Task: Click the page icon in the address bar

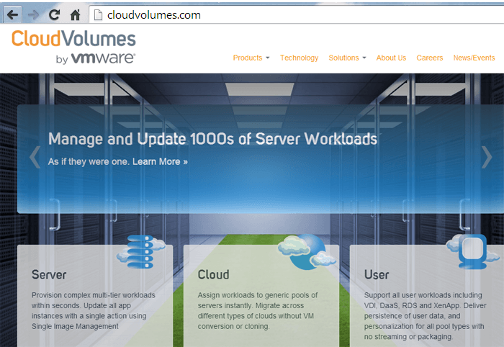Action: 98,15
